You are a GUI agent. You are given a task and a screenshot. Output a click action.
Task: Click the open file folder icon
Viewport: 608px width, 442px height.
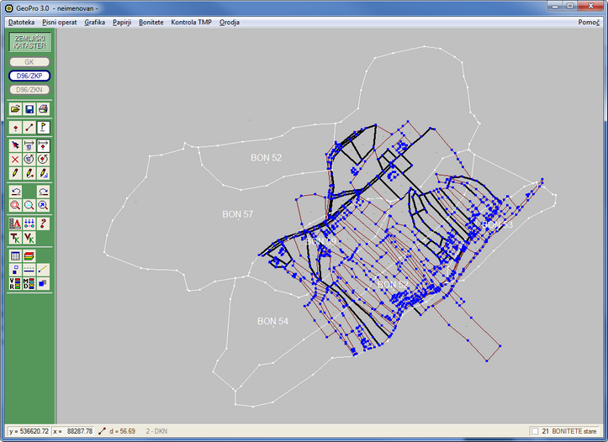pos(15,109)
